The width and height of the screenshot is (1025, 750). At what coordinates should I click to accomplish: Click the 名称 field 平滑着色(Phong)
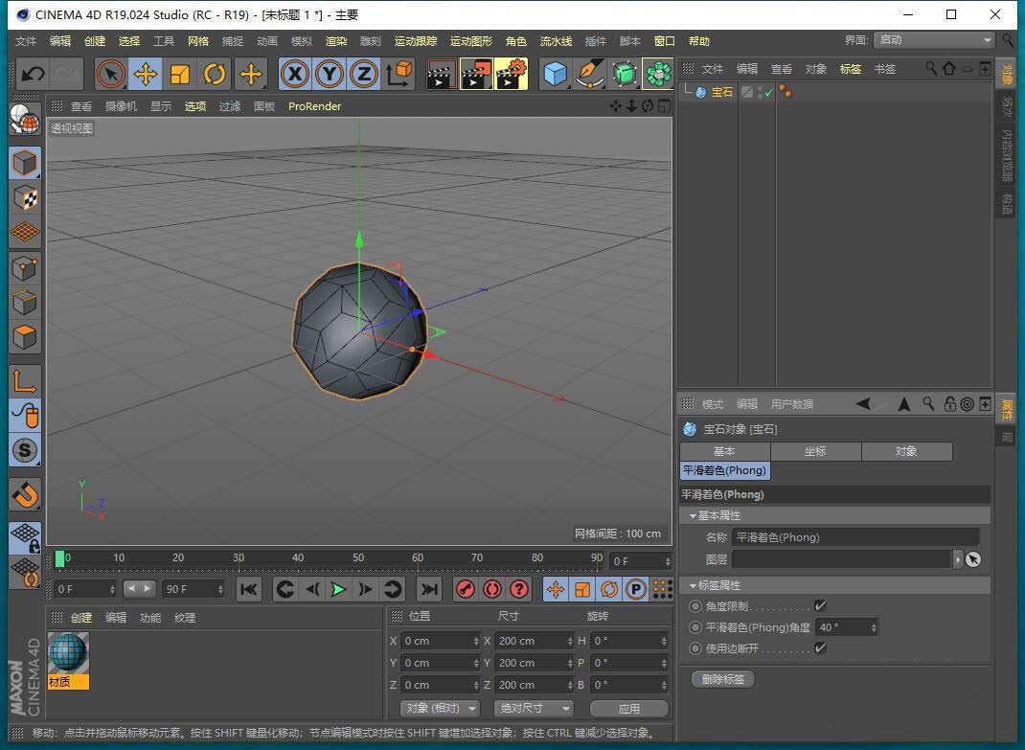(855, 537)
